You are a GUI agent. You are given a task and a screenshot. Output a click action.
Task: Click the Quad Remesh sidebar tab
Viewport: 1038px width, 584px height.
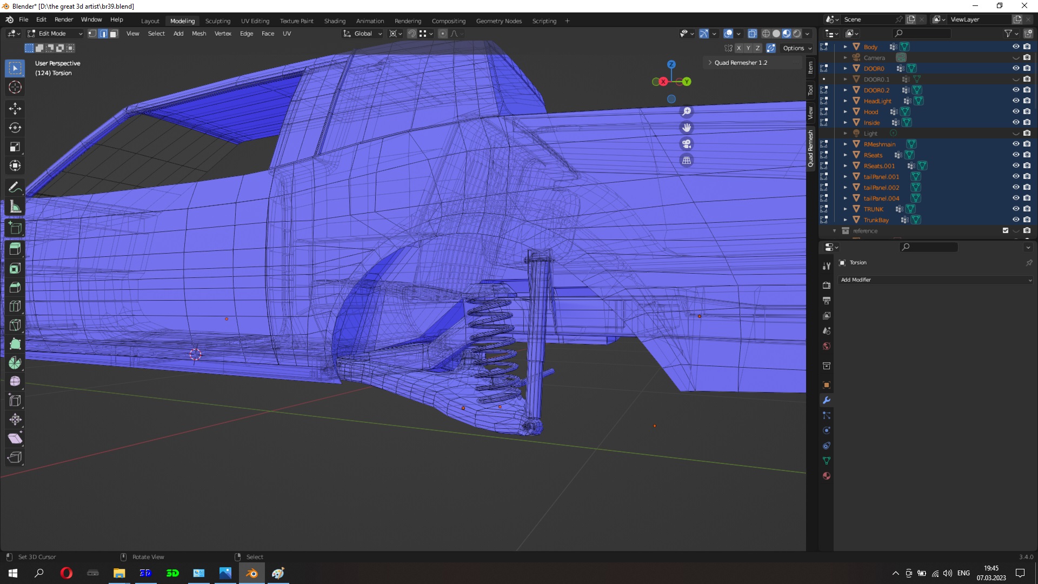[810, 149]
